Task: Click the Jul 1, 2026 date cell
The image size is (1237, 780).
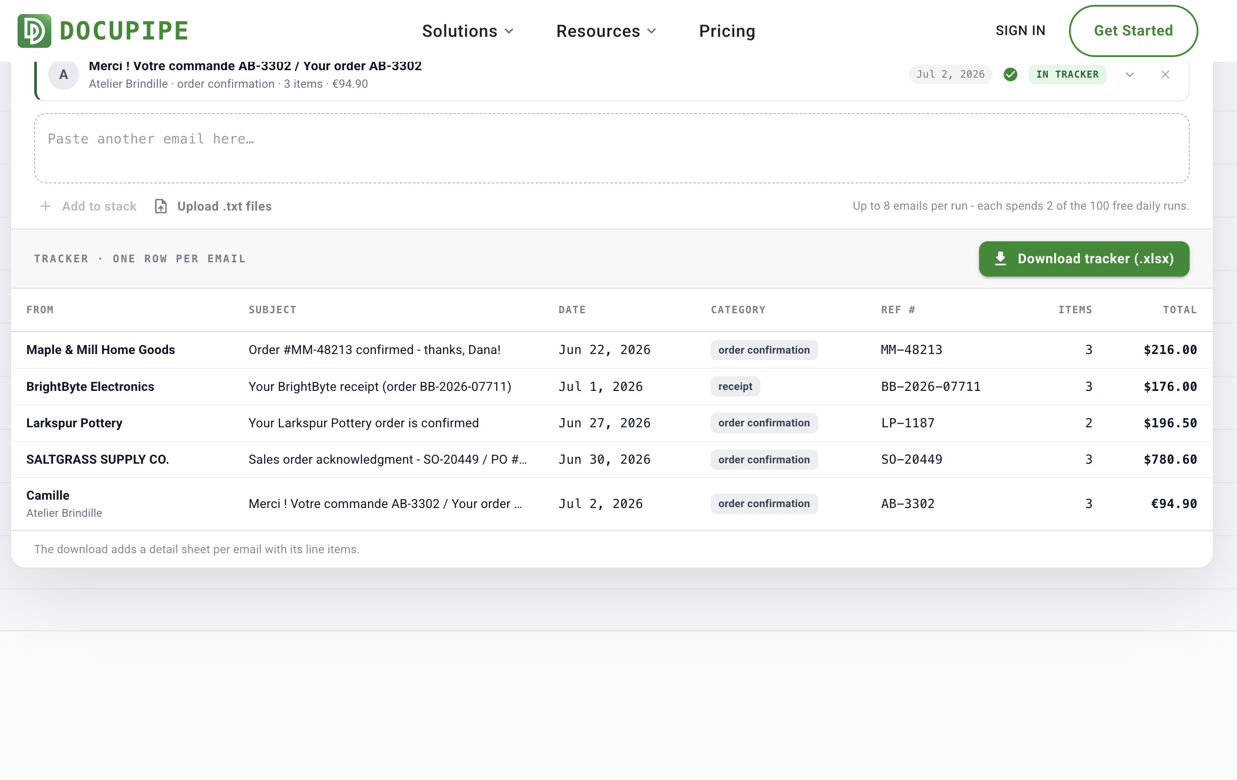Action: [600, 386]
